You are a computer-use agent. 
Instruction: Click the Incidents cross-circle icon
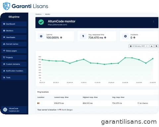125,36
